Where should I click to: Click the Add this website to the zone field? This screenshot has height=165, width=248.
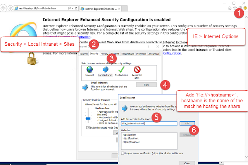[149, 124]
